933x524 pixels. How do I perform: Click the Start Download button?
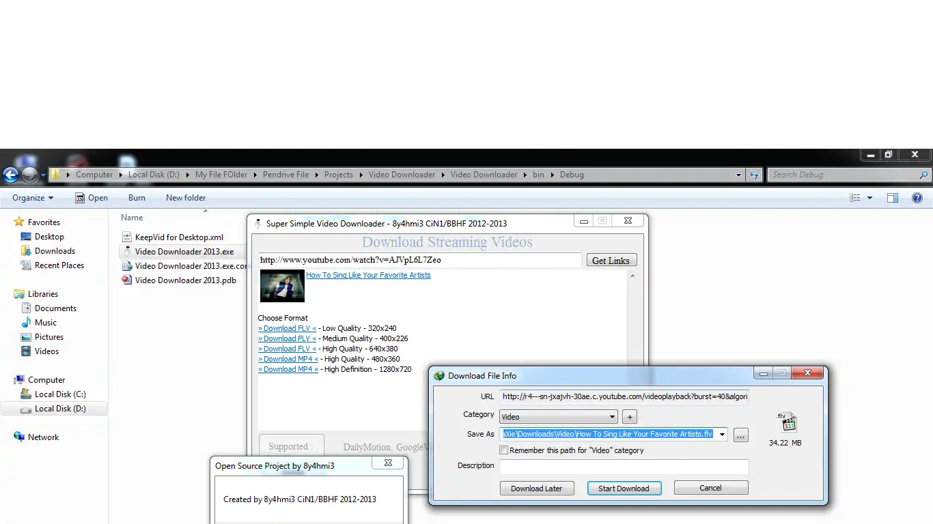(x=624, y=488)
